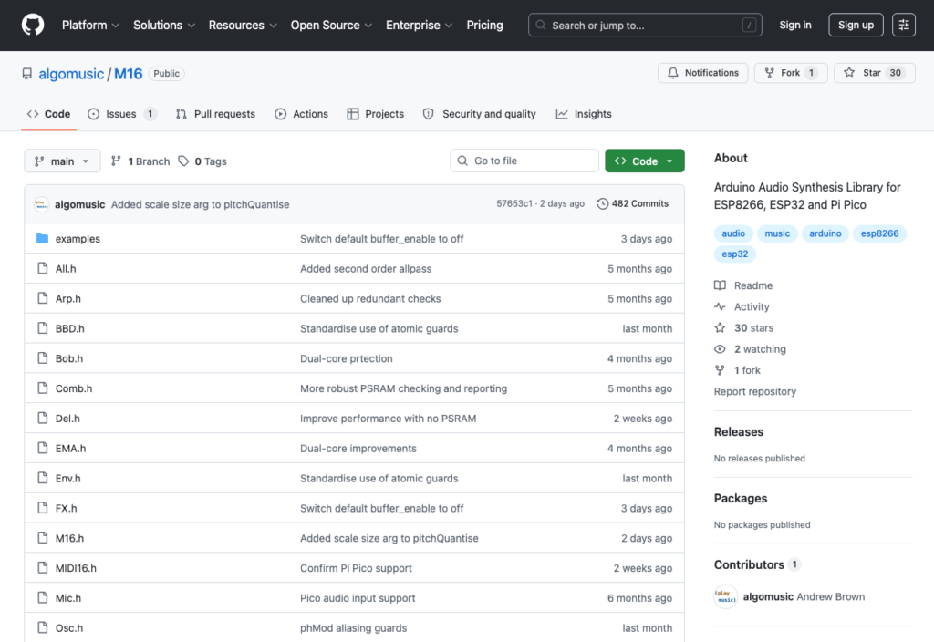934x642 pixels.
Task: Click the Notifications bell icon
Action: point(673,73)
